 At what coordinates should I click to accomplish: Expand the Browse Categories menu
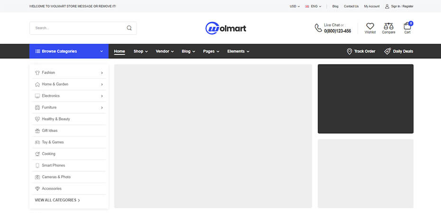69,51
